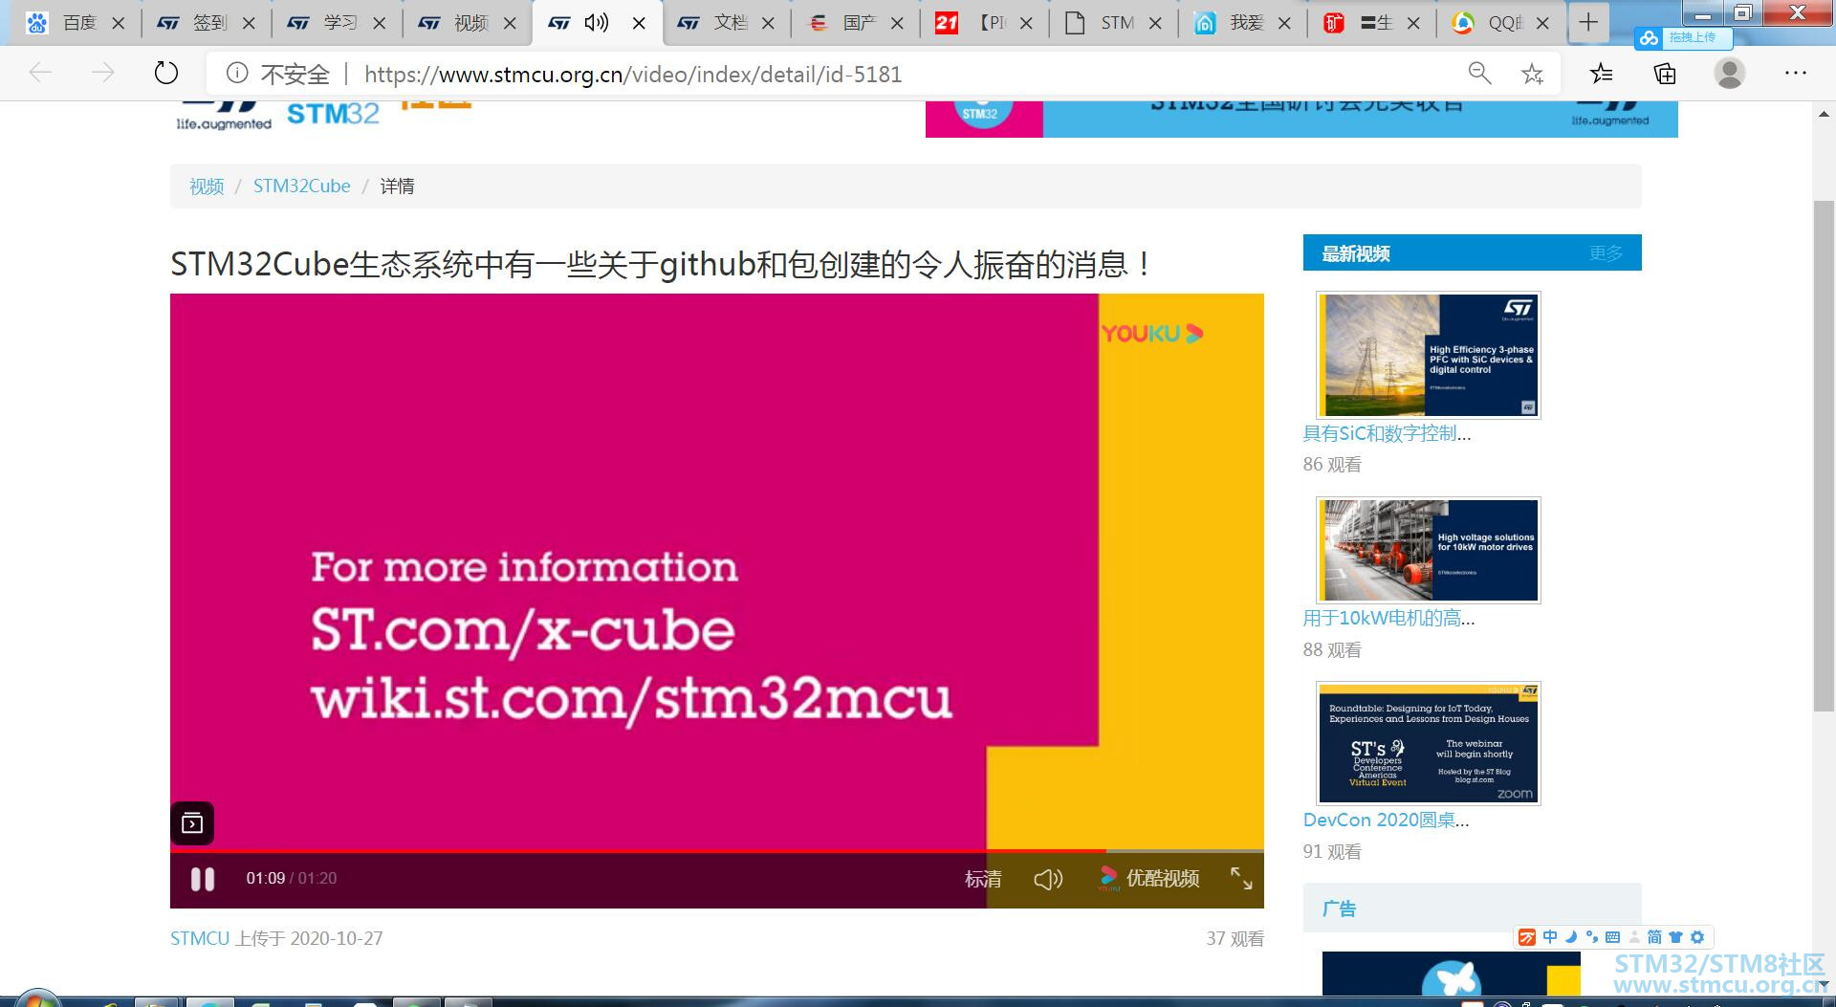Open the Roundtable IoT webinar thumbnail
Image resolution: width=1836 pixels, height=1007 pixels.
coord(1429,743)
